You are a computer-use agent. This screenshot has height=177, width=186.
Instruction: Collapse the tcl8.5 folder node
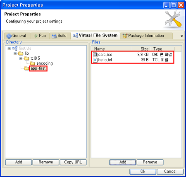tap(21, 58)
